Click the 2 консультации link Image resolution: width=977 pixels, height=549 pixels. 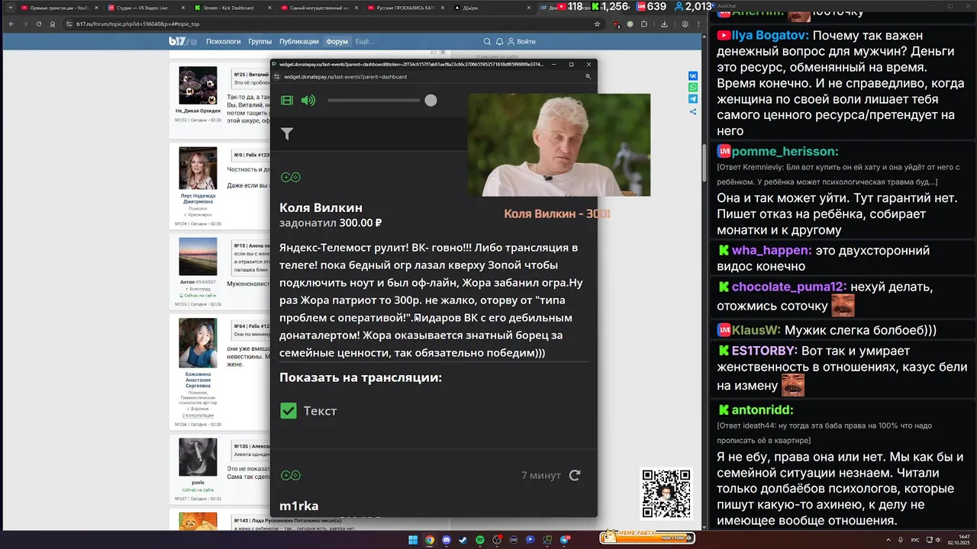tap(198, 415)
